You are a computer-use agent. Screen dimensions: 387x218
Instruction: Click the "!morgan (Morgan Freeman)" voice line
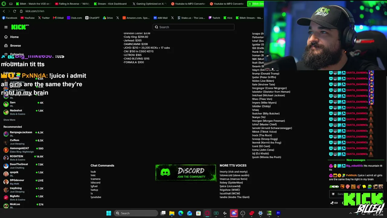[x=268, y=121]
